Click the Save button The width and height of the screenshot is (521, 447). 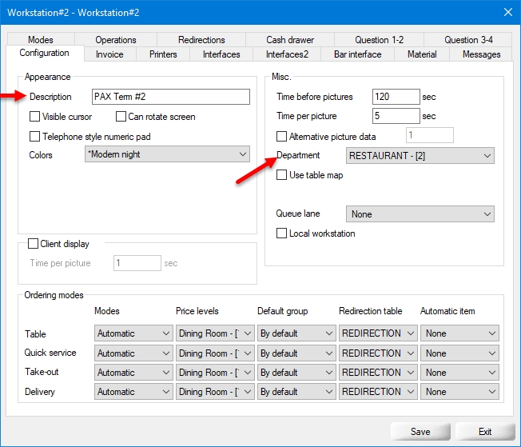pos(420,432)
